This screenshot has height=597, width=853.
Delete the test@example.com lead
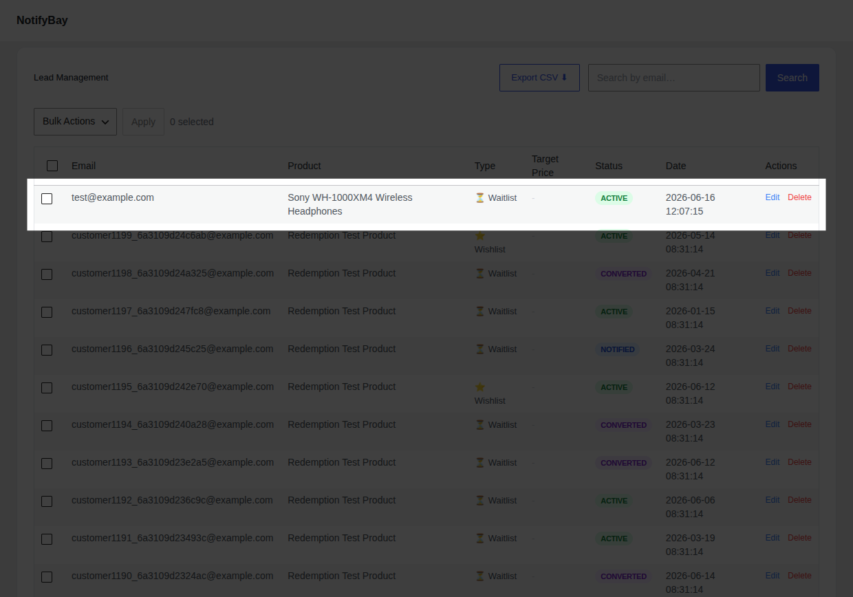tap(799, 197)
